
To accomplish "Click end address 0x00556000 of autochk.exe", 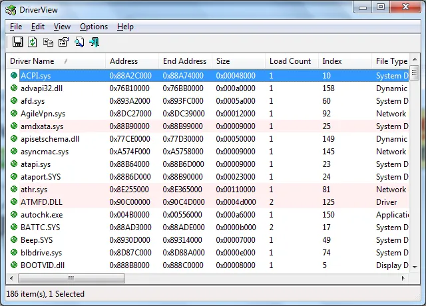I will tap(182, 214).
